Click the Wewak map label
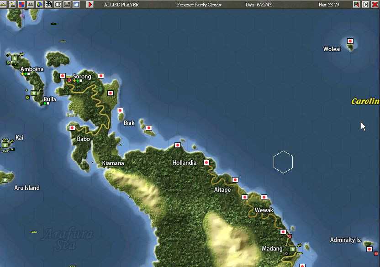Image resolution: width=380 pixels, height=267 pixels. 264,210
